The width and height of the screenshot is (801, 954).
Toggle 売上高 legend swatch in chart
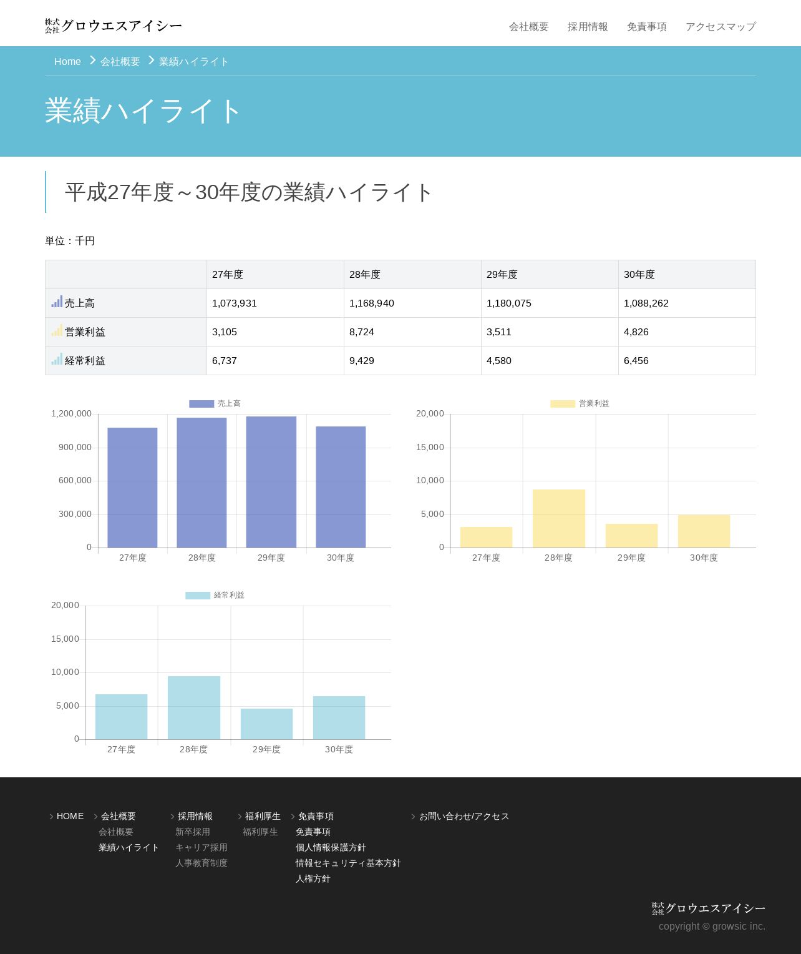(201, 404)
